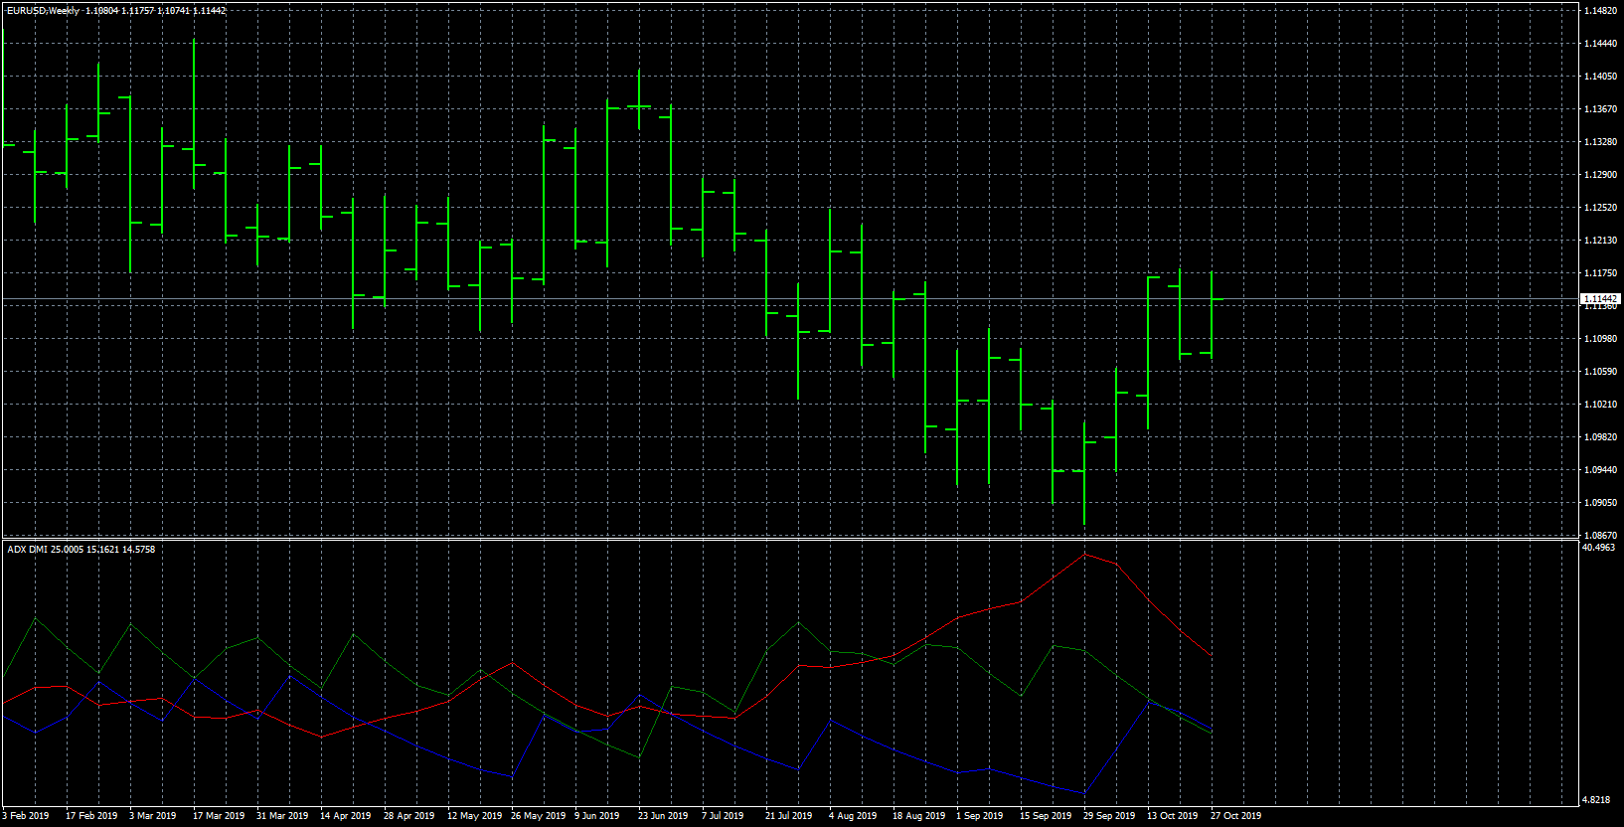Image resolution: width=1624 pixels, height=827 pixels.
Task: Select the lowest price bar near 29 Sep 2019
Action: point(1084,473)
